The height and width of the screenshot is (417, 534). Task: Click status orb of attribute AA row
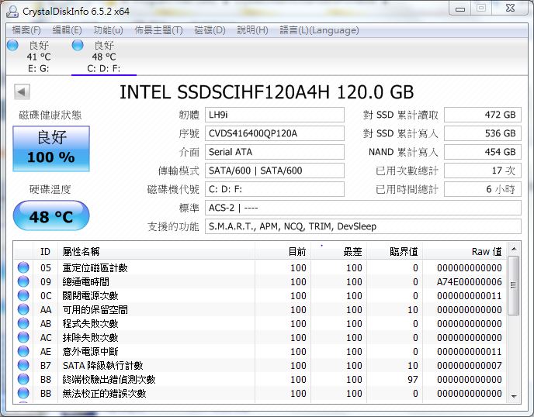coord(23,309)
